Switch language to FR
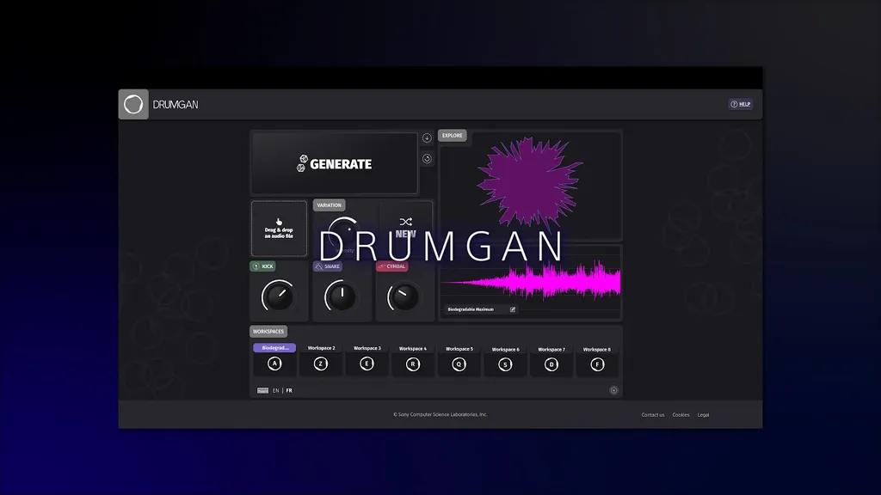The height and width of the screenshot is (495, 881). pos(289,390)
